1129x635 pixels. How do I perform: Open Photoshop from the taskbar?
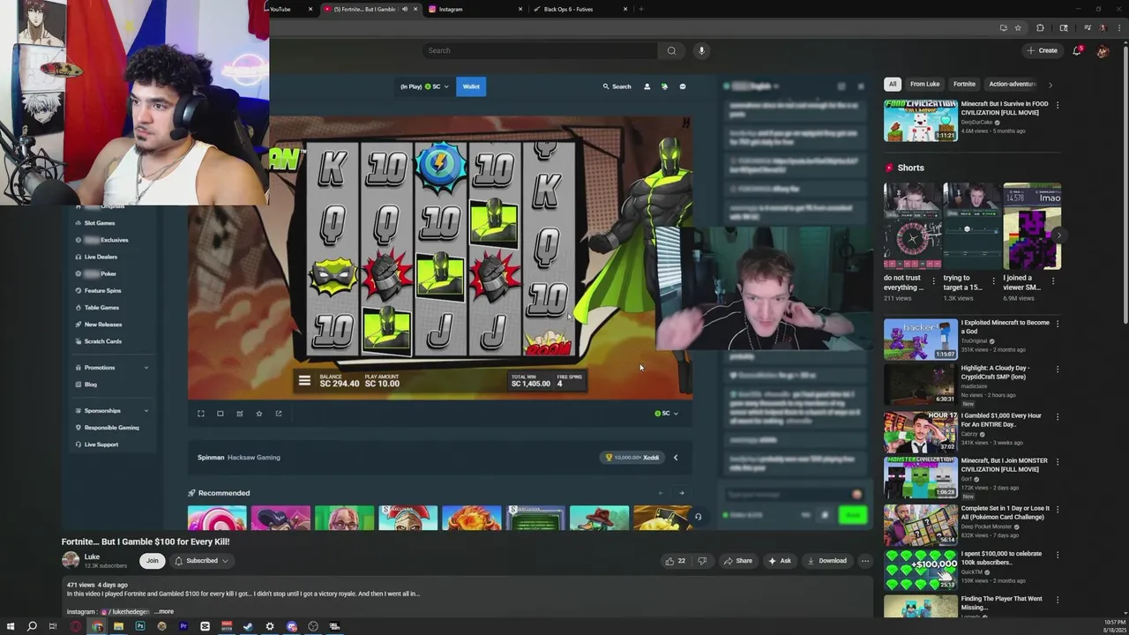(x=140, y=626)
